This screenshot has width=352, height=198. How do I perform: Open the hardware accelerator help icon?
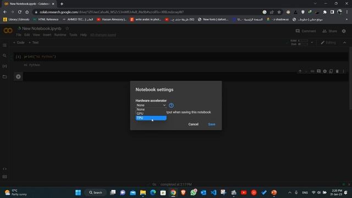pyautogui.click(x=171, y=105)
